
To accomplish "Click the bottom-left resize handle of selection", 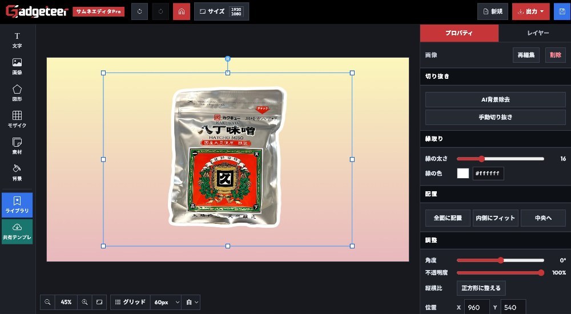I will tap(103, 246).
